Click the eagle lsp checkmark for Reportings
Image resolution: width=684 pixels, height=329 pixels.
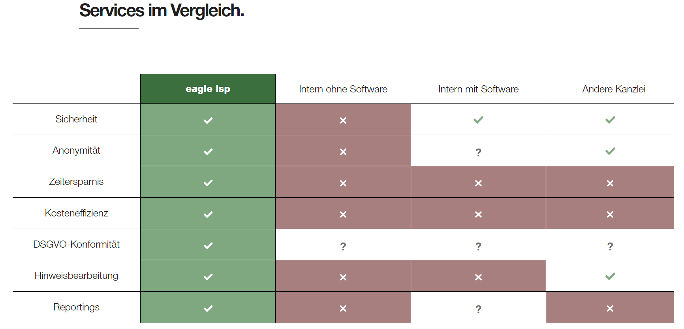point(208,308)
